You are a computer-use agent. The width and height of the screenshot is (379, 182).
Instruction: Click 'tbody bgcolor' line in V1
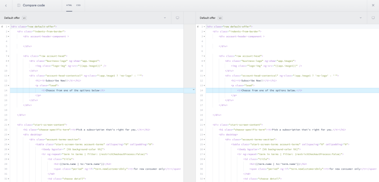pos(73,149)
